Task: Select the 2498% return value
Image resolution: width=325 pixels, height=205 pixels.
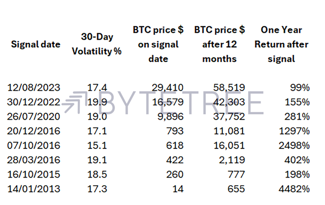Action: pos(294,145)
